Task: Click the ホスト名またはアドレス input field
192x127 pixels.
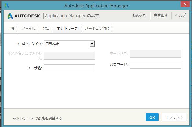Action: (x=69, y=56)
